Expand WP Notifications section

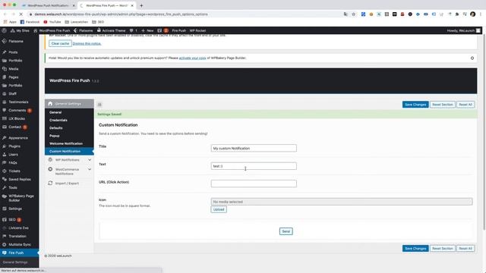tap(69, 160)
